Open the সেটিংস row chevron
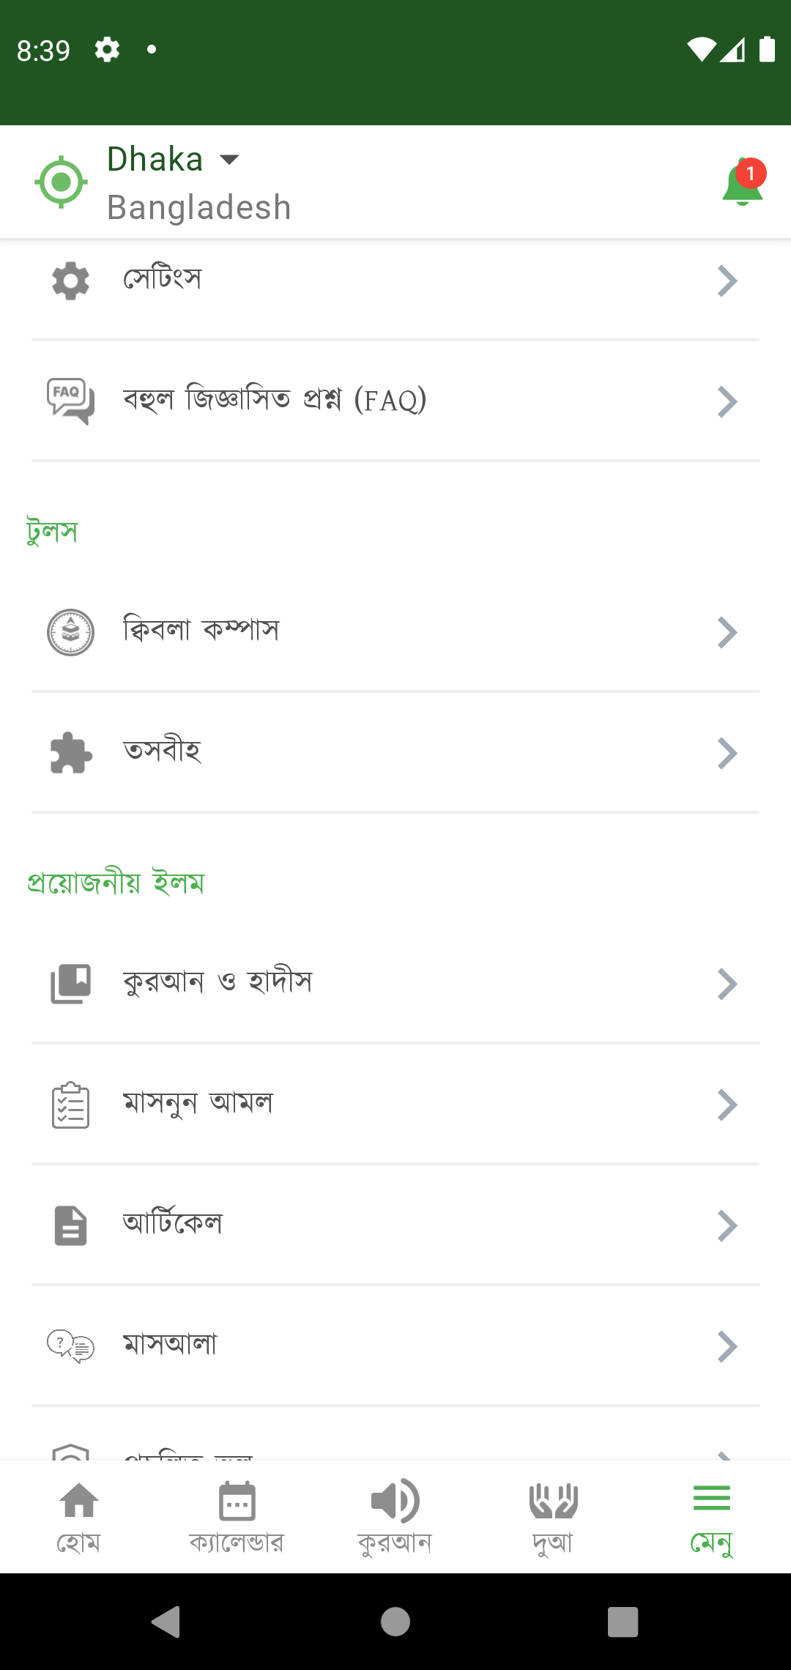Image resolution: width=791 pixels, height=1670 pixels. (x=727, y=281)
